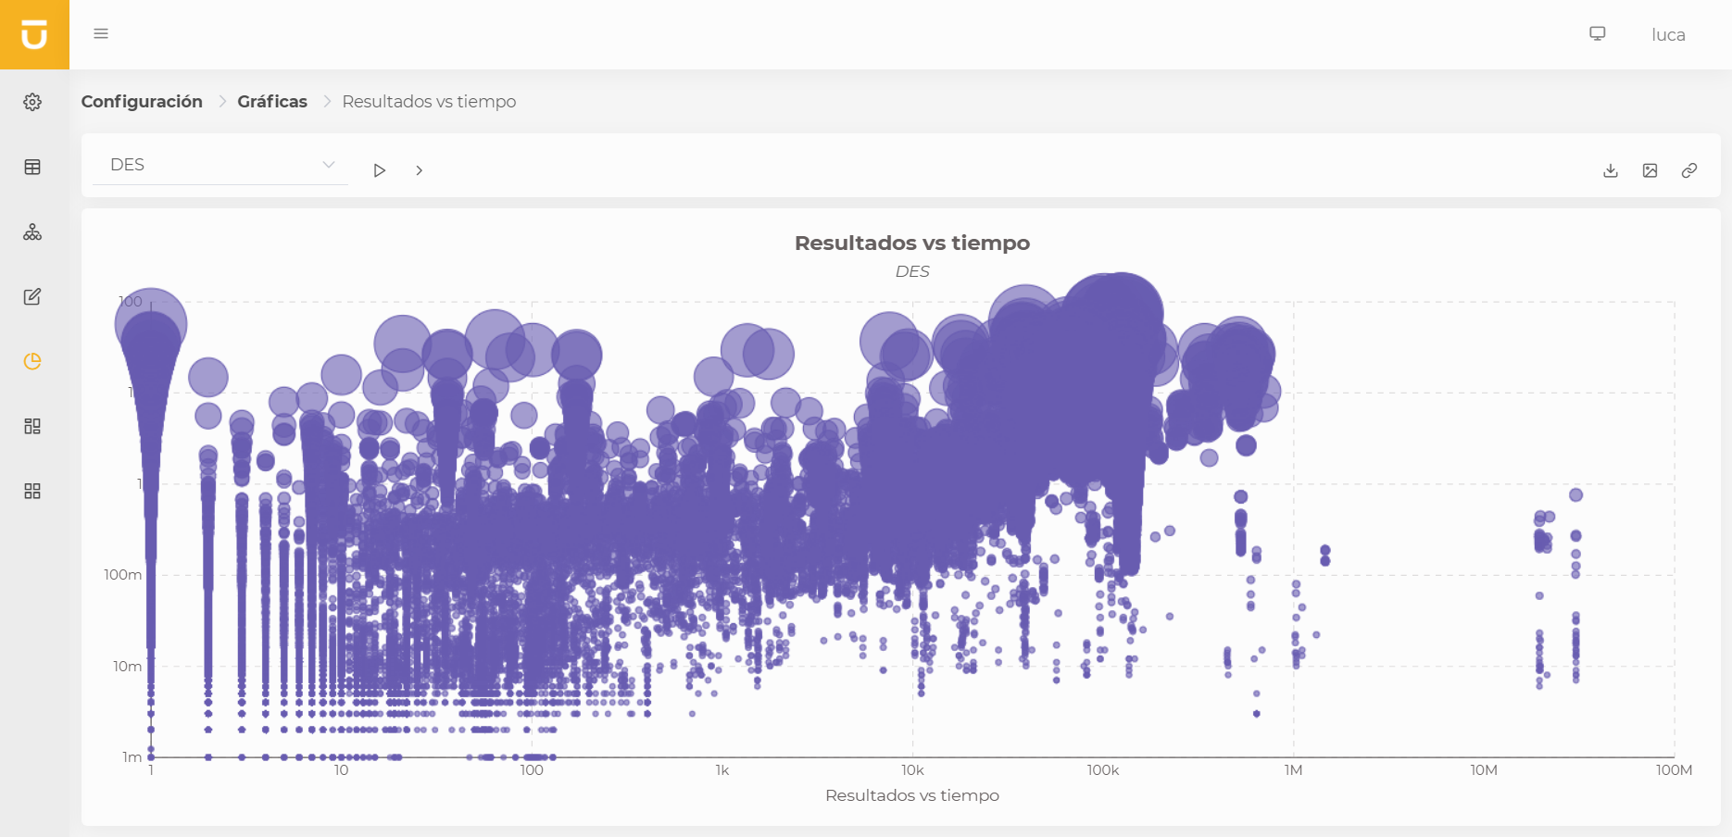Navigate to Gráficas breadcrumb
This screenshot has height=837, width=1732.
tap(272, 102)
